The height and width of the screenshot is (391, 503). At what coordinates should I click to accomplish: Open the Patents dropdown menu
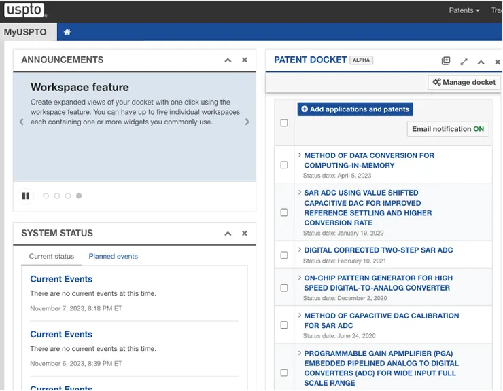pos(464,10)
